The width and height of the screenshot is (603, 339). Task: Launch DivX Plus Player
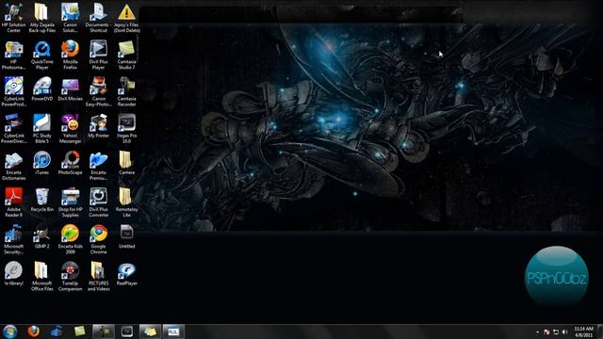98,55
